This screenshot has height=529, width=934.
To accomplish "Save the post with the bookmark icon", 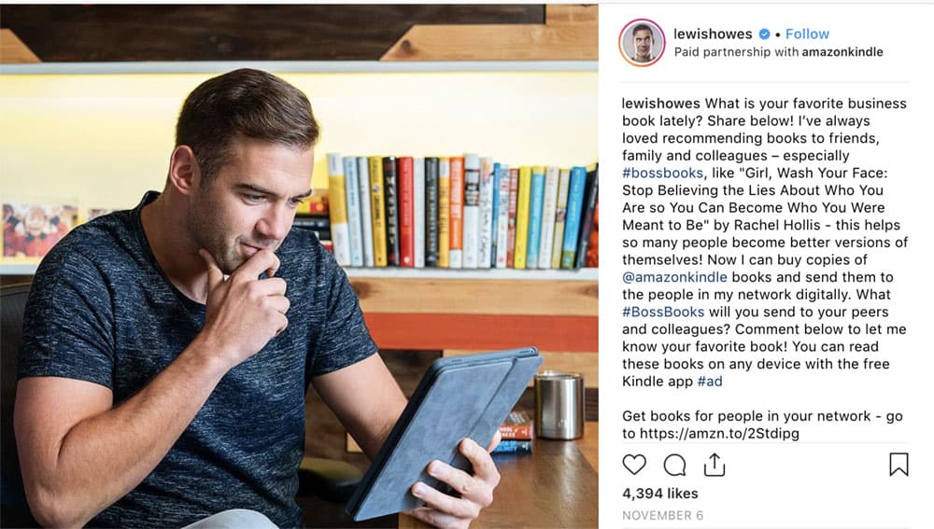I will pyautogui.click(x=899, y=464).
